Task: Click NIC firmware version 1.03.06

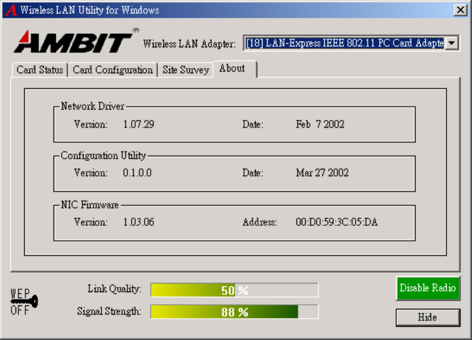Action: click(139, 222)
